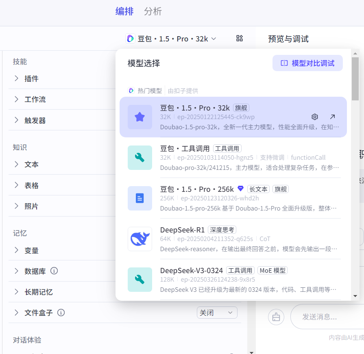Switch to the 编排 tab
The image size is (364, 354).
pyautogui.click(x=124, y=11)
